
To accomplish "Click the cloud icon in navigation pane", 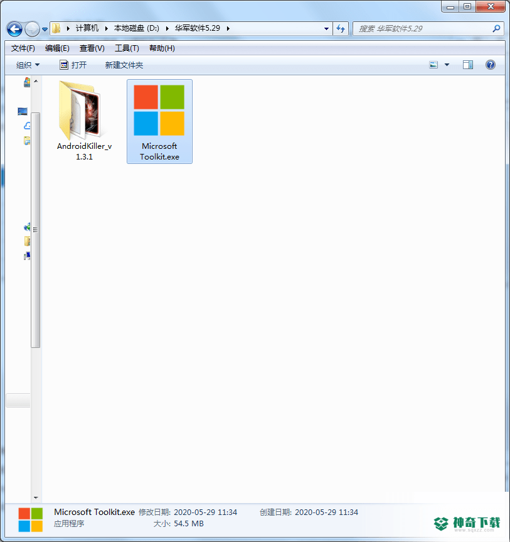I will [27, 126].
